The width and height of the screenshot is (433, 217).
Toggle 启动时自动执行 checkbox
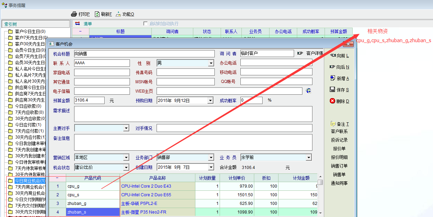(145, 23)
